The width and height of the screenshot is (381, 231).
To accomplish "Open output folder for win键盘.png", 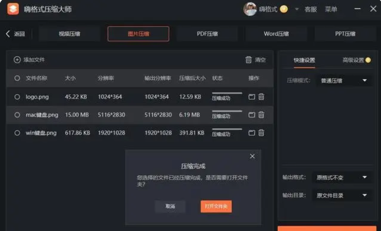I will click(x=252, y=133).
